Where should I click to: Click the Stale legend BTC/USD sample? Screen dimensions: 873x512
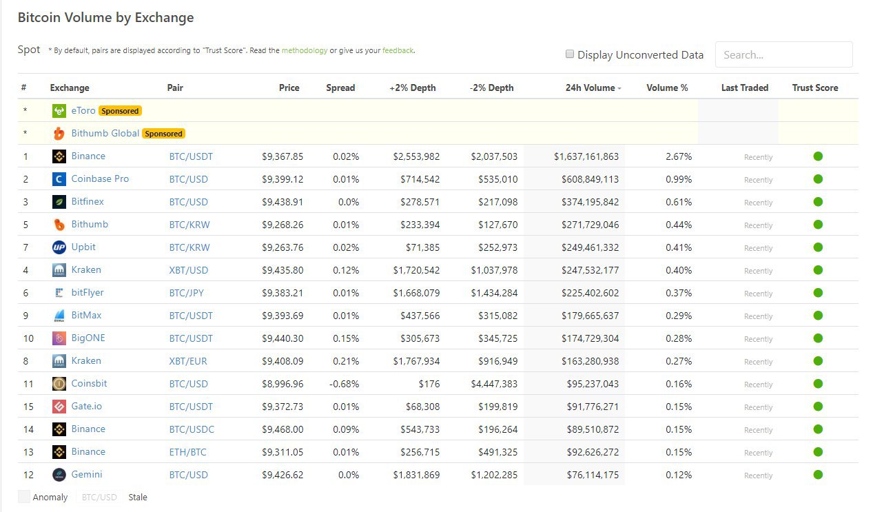tap(99, 497)
